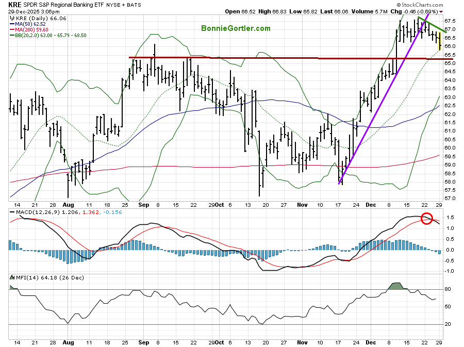Screen dimensions: 464x347
Task: Open the BonnieGortler.com watermark link
Action: tap(236, 28)
